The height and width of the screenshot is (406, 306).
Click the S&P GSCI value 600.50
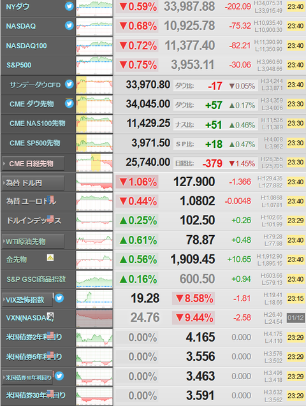tap(197, 279)
